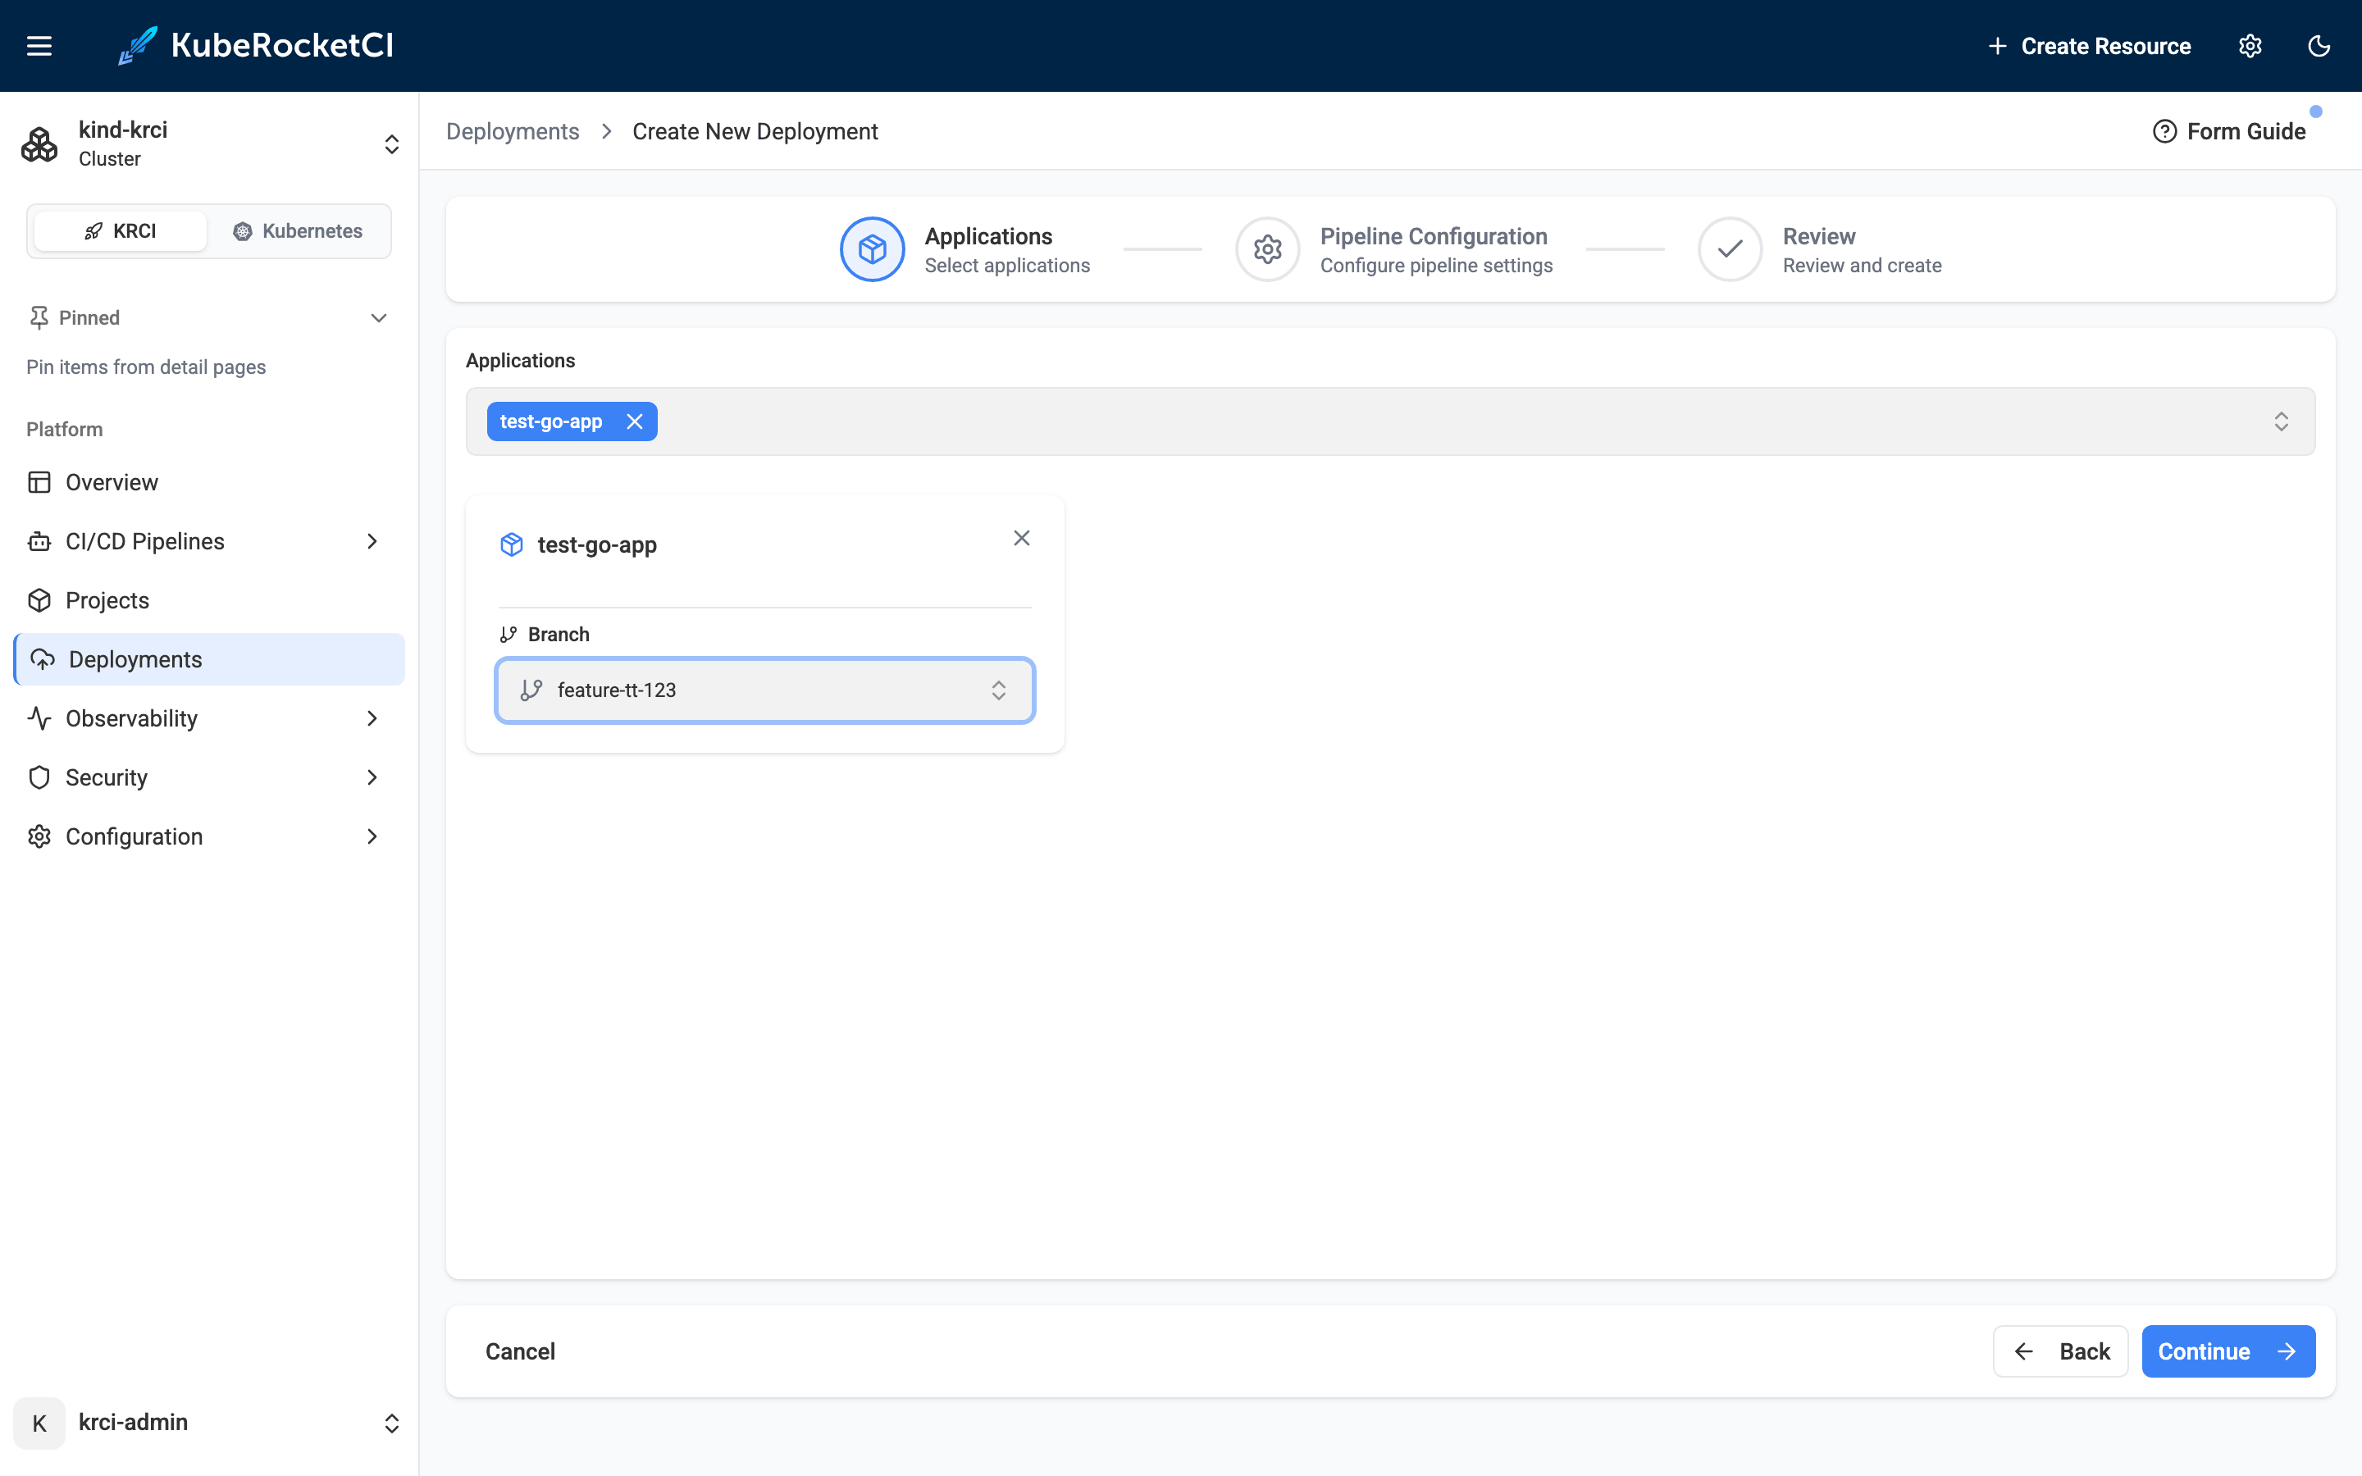Go to Deployments breadcrumb link
Image resolution: width=2362 pixels, height=1476 pixels.
pyautogui.click(x=513, y=132)
